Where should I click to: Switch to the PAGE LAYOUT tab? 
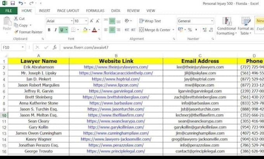pos(68,10)
